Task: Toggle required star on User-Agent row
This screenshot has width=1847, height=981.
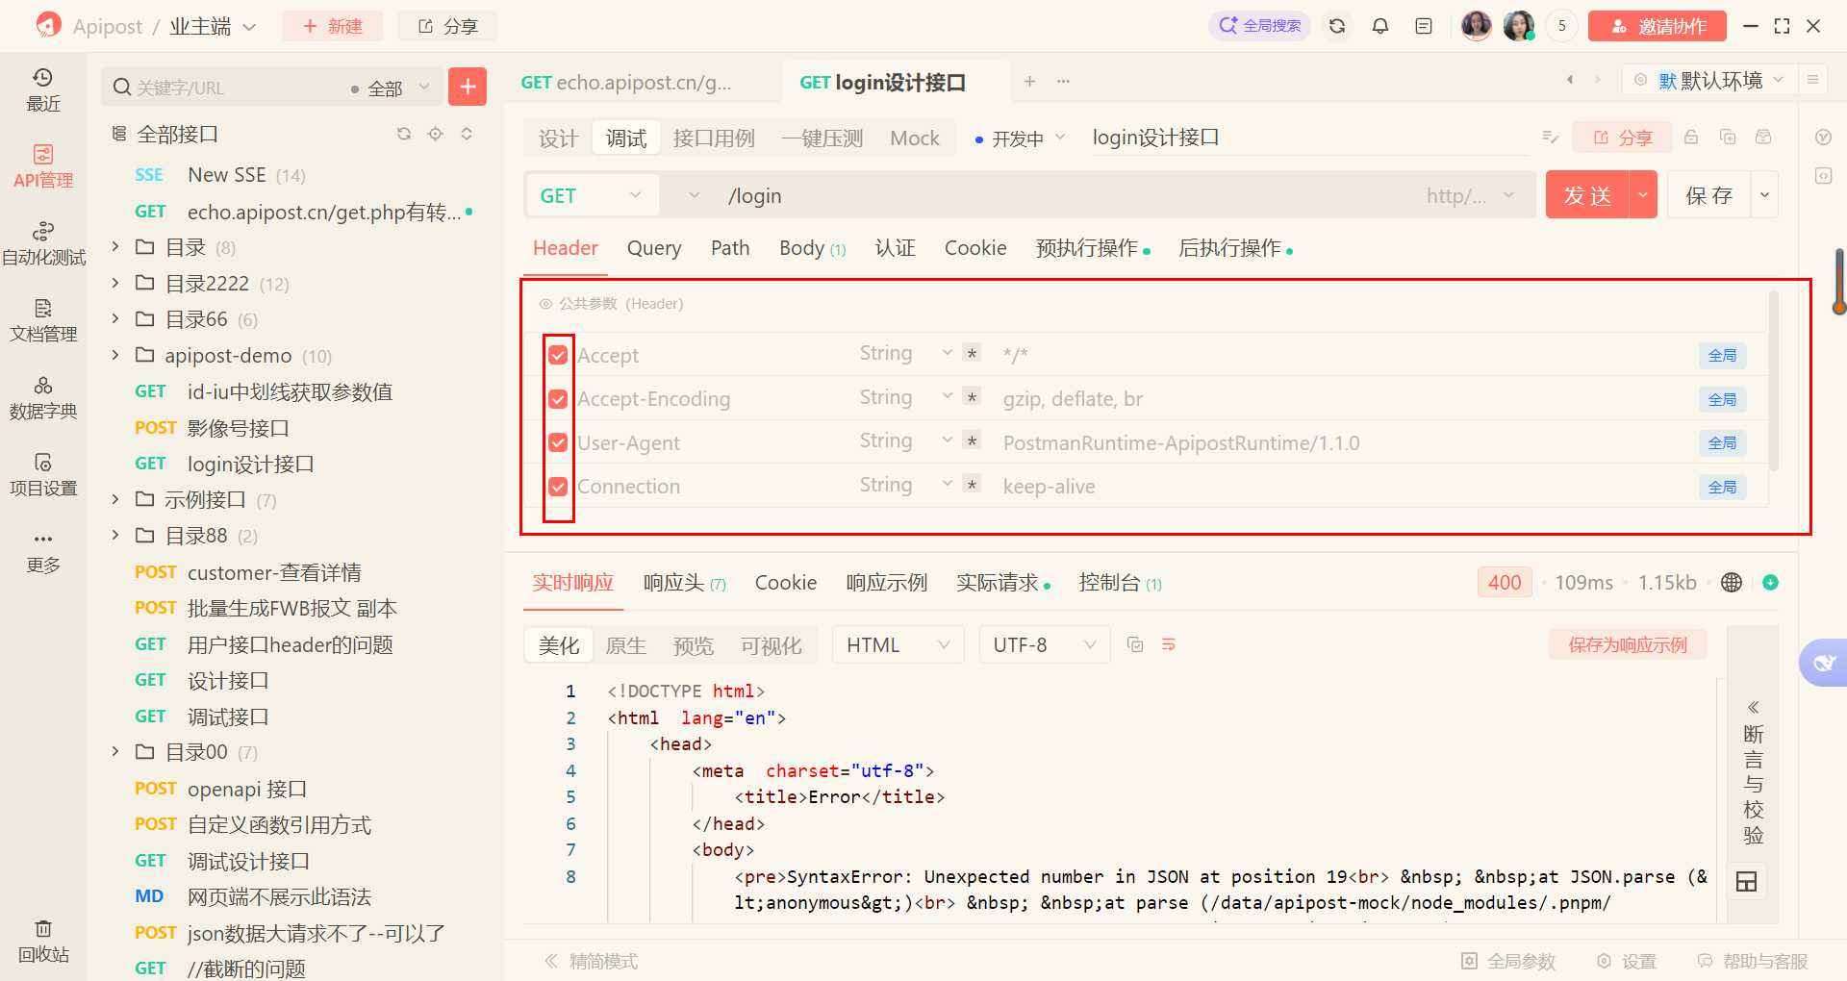Action: pos(972,440)
